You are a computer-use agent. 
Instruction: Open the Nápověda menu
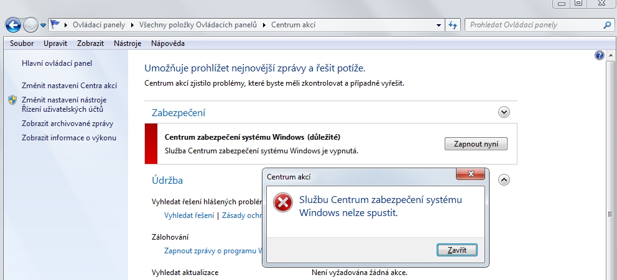point(168,43)
